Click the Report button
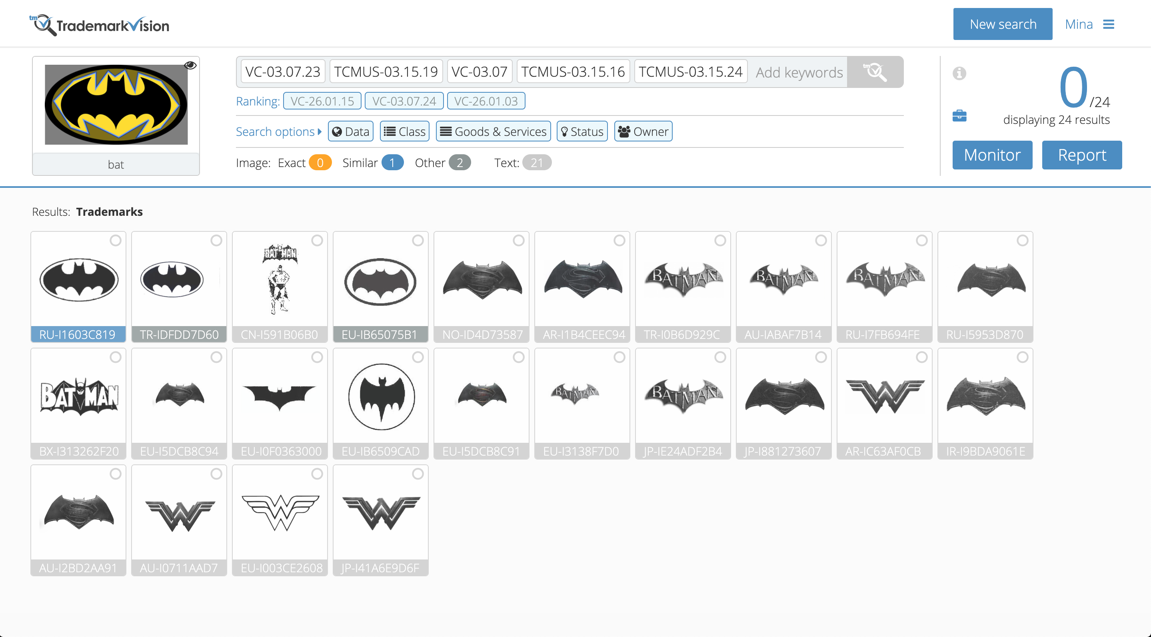 (1081, 155)
